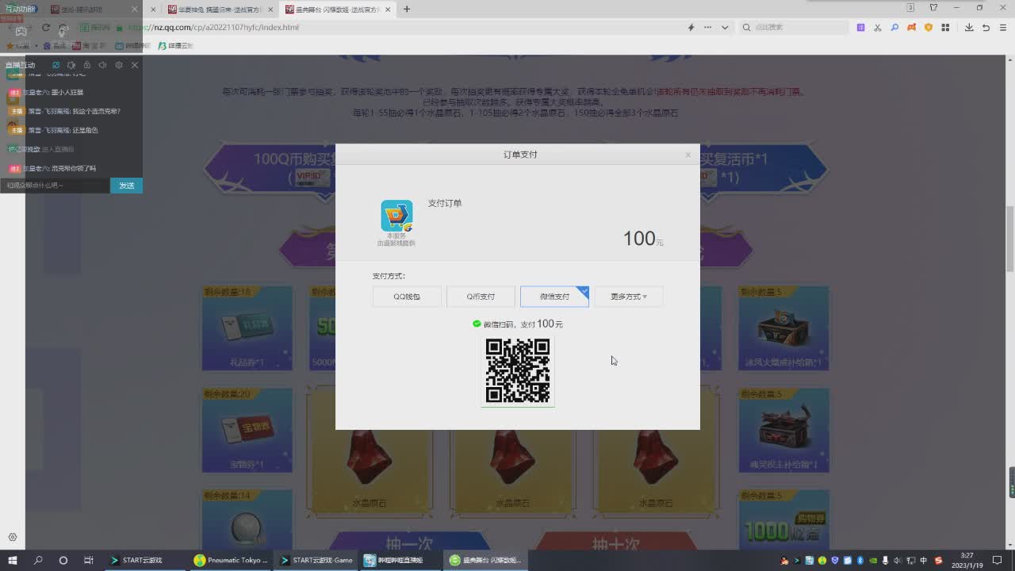
Task: Open the browser hamburger main menu
Action: pos(1003,27)
